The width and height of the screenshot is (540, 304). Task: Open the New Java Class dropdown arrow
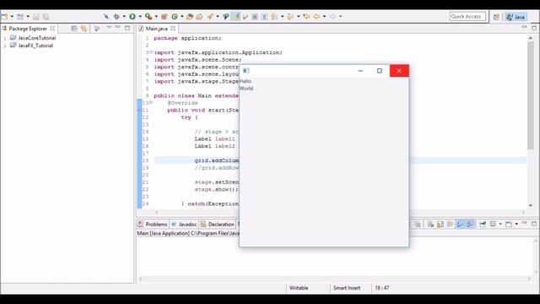tap(182, 16)
